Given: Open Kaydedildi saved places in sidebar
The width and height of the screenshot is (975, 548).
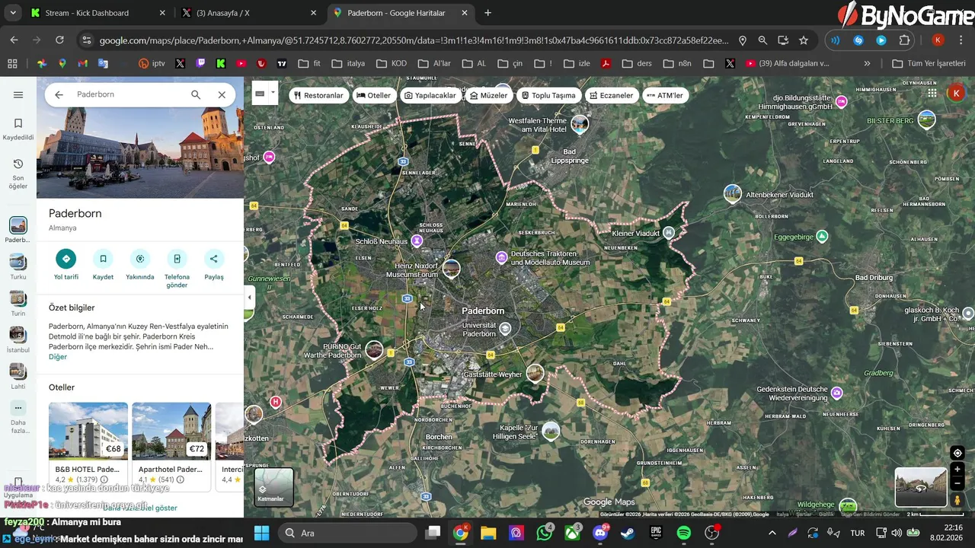Looking at the screenshot, I should pos(18,129).
